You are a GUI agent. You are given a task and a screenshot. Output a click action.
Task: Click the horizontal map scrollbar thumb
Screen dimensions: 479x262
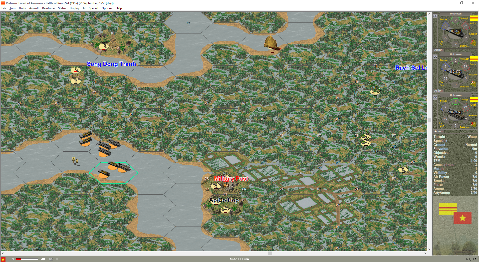click(270, 253)
